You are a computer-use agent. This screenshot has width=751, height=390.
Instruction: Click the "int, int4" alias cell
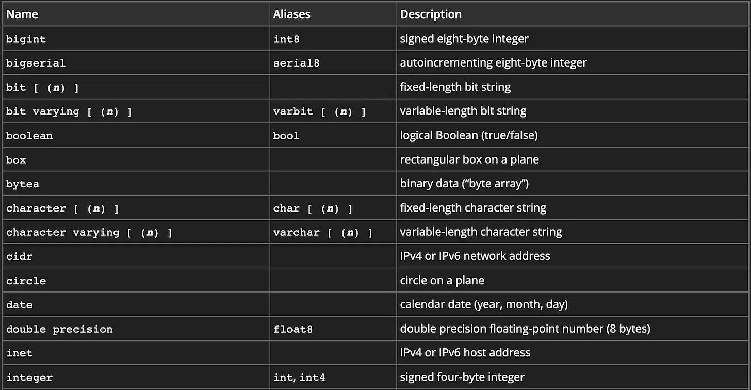coord(299,378)
